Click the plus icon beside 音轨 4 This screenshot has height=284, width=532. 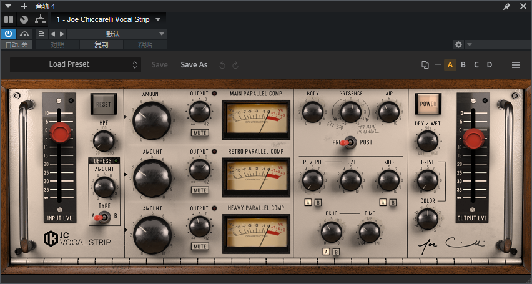click(x=24, y=6)
